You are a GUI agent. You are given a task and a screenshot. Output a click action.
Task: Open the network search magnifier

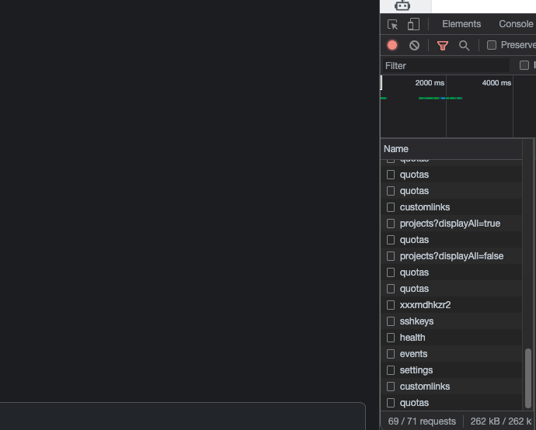pos(464,46)
